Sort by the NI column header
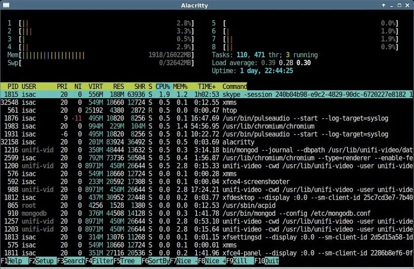 [78, 87]
